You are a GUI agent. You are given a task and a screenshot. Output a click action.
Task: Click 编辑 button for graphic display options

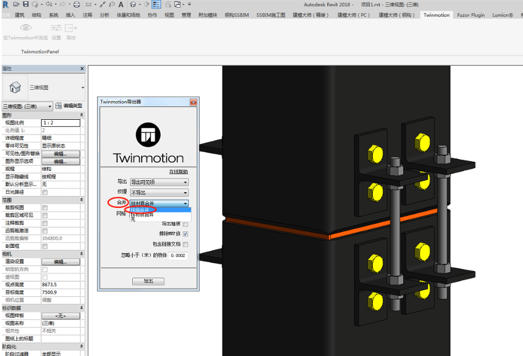tap(60, 162)
